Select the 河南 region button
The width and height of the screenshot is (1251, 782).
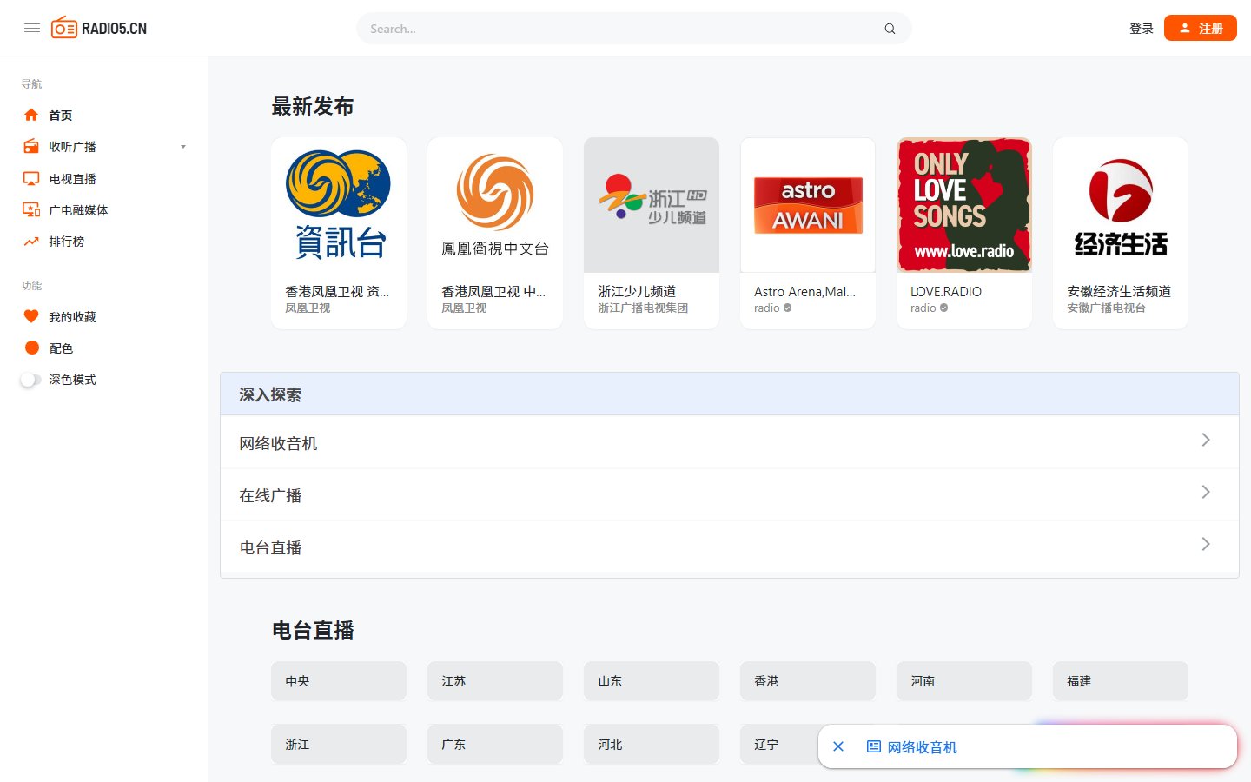coord(964,681)
